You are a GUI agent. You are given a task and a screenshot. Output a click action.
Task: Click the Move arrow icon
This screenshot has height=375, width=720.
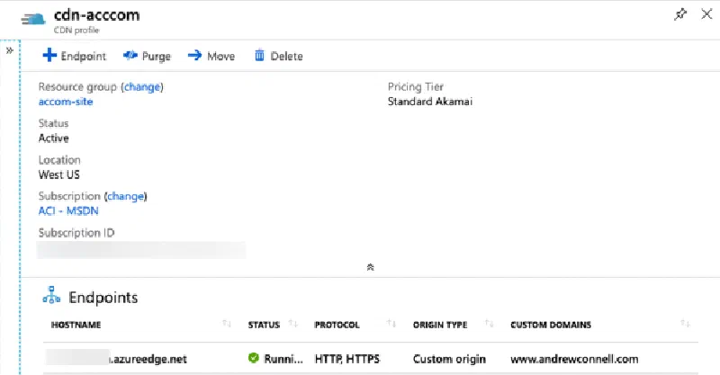pos(194,56)
